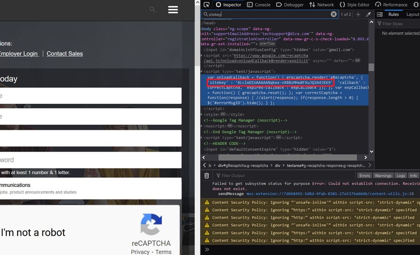Create a new node with the plus icon

coord(358,14)
